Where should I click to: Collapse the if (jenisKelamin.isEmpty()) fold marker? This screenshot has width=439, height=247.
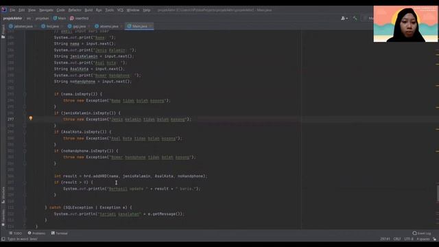click(x=25, y=113)
